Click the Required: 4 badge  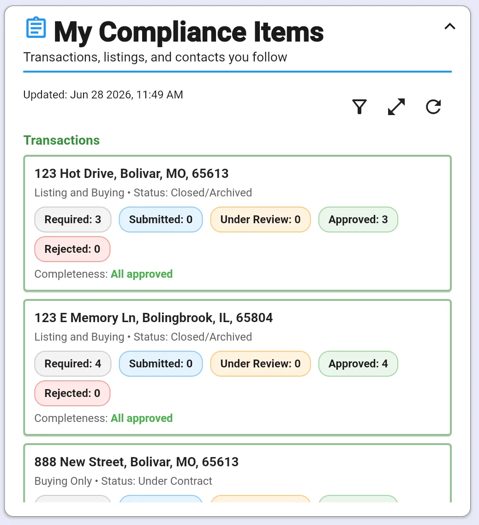point(73,364)
